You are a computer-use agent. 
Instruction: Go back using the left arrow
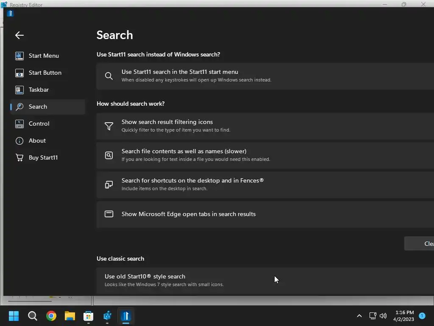pyautogui.click(x=19, y=35)
